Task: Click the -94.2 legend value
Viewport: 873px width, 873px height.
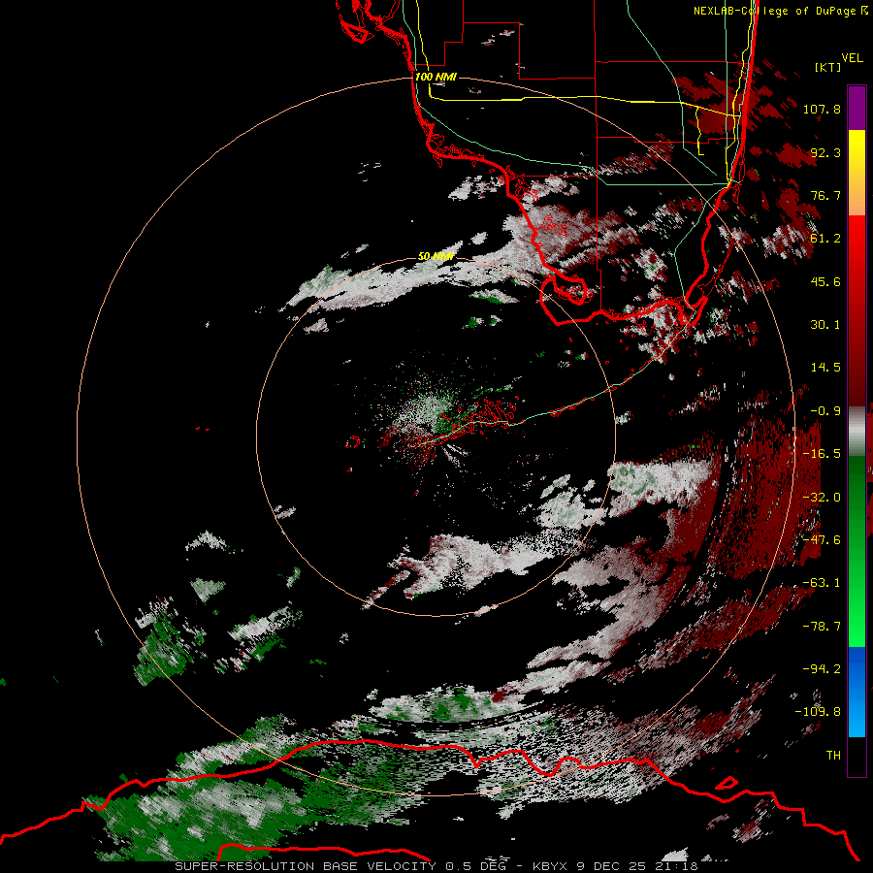Action: 822,669
